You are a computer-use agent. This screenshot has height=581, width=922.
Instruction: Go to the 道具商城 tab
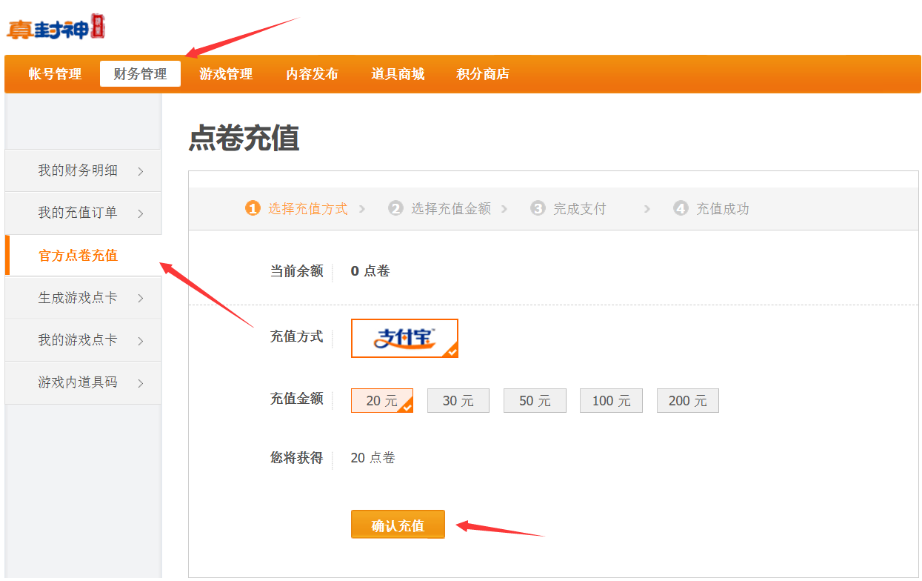(x=398, y=74)
